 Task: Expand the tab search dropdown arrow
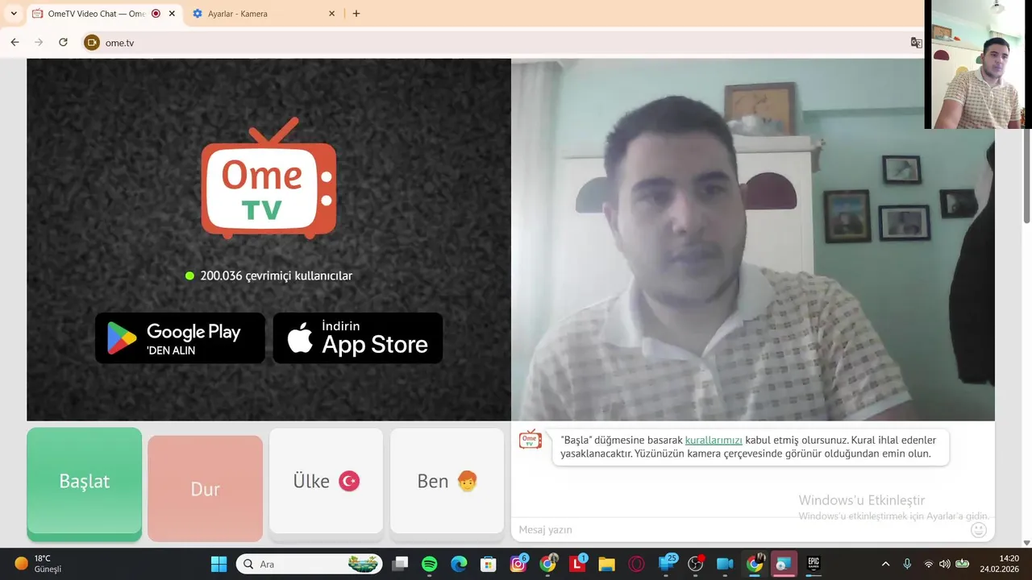point(13,14)
